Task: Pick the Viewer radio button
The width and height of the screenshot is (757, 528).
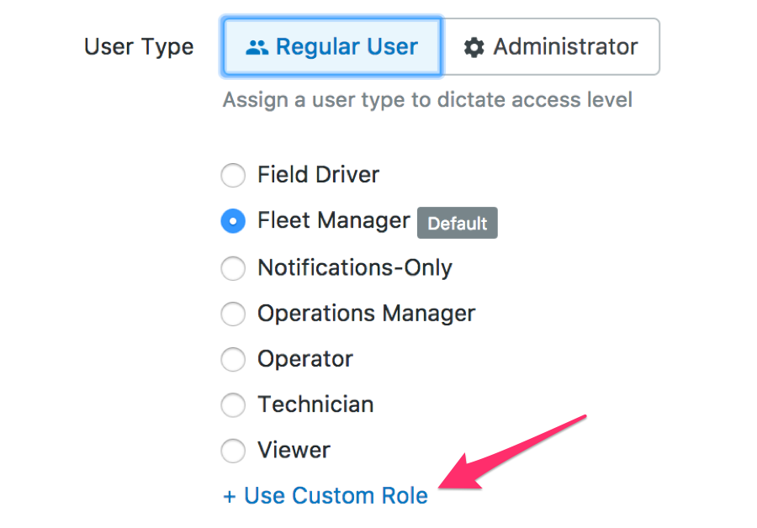Action: tap(233, 451)
